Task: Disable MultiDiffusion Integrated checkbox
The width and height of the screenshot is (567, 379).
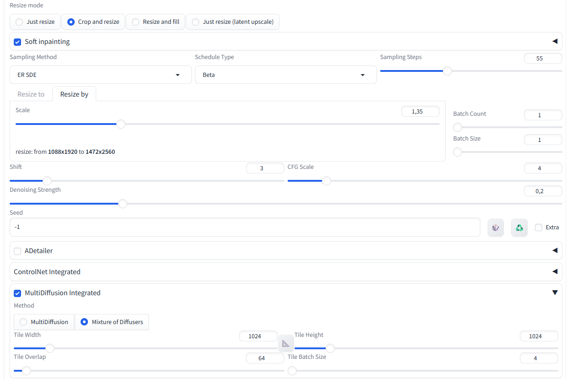Action: point(17,293)
